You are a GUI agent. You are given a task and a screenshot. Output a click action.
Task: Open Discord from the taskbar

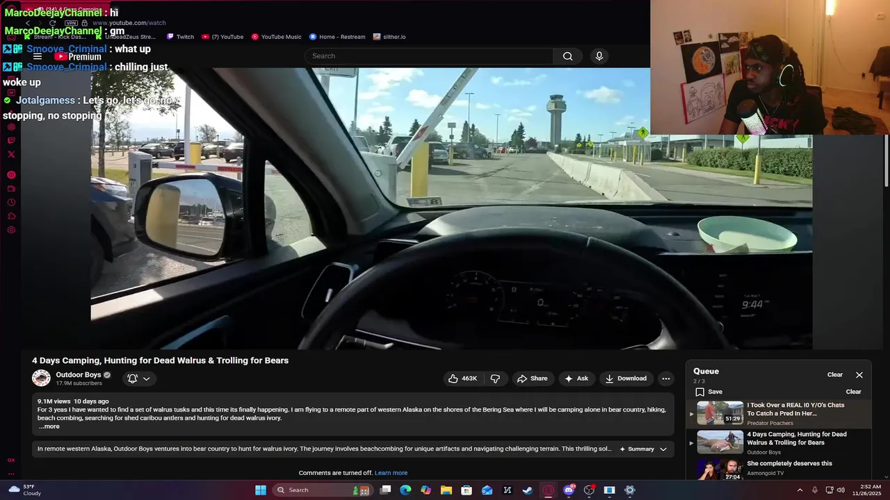click(x=569, y=490)
